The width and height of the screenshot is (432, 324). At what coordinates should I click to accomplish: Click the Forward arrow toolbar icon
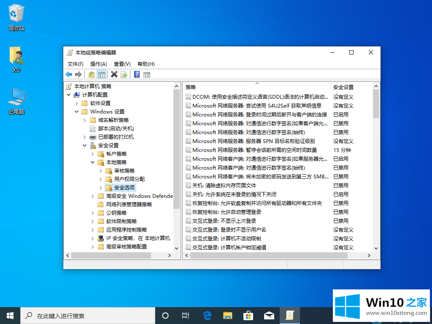pos(78,74)
